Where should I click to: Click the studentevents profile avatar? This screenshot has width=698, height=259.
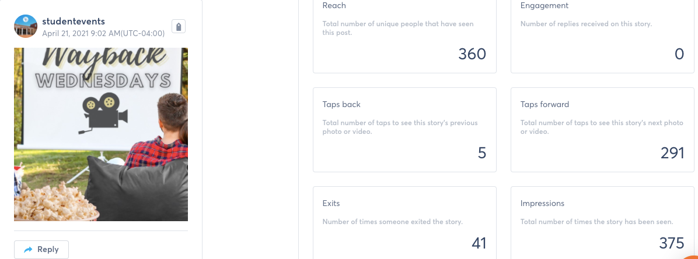(25, 26)
